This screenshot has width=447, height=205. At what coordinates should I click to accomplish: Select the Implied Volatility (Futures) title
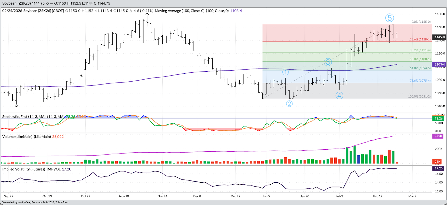pos(31,169)
